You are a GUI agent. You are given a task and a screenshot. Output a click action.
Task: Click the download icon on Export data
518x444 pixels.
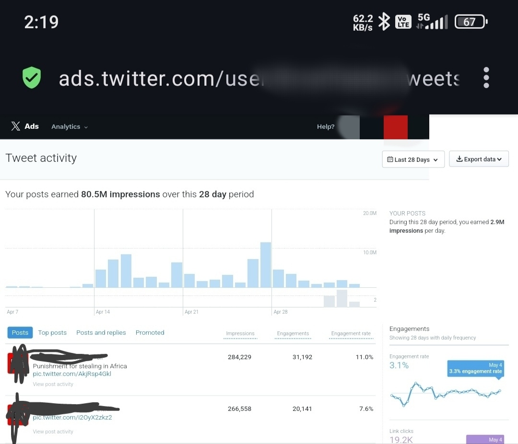[x=459, y=159]
